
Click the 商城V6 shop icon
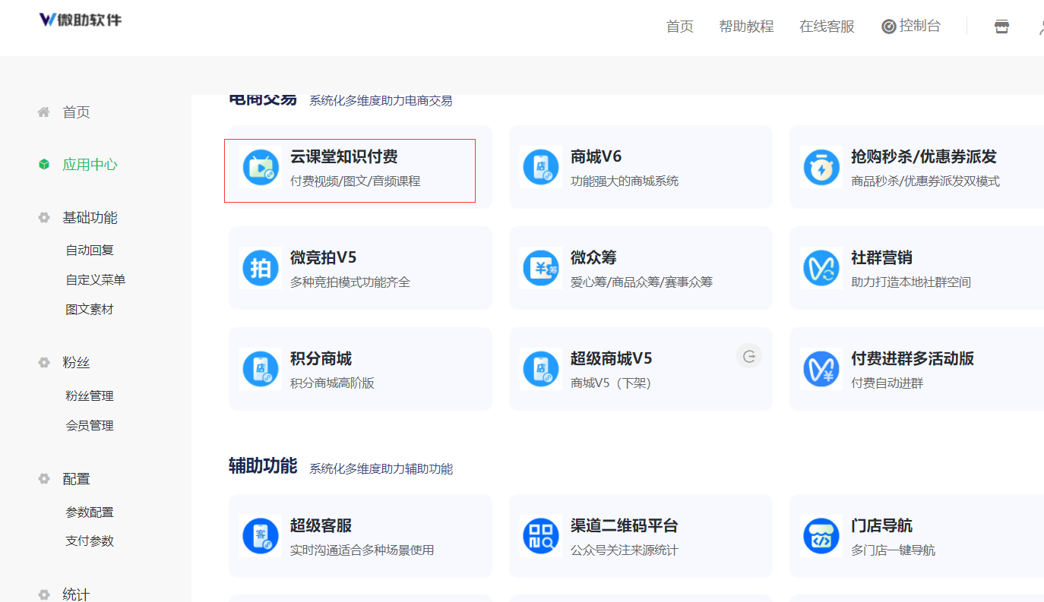click(541, 167)
